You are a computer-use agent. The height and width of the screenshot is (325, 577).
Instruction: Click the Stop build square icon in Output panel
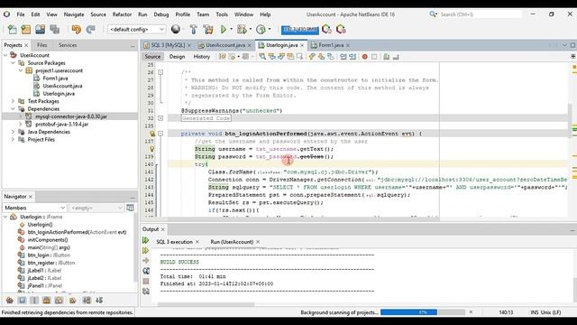pyautogui.click(x=146, y=281)
